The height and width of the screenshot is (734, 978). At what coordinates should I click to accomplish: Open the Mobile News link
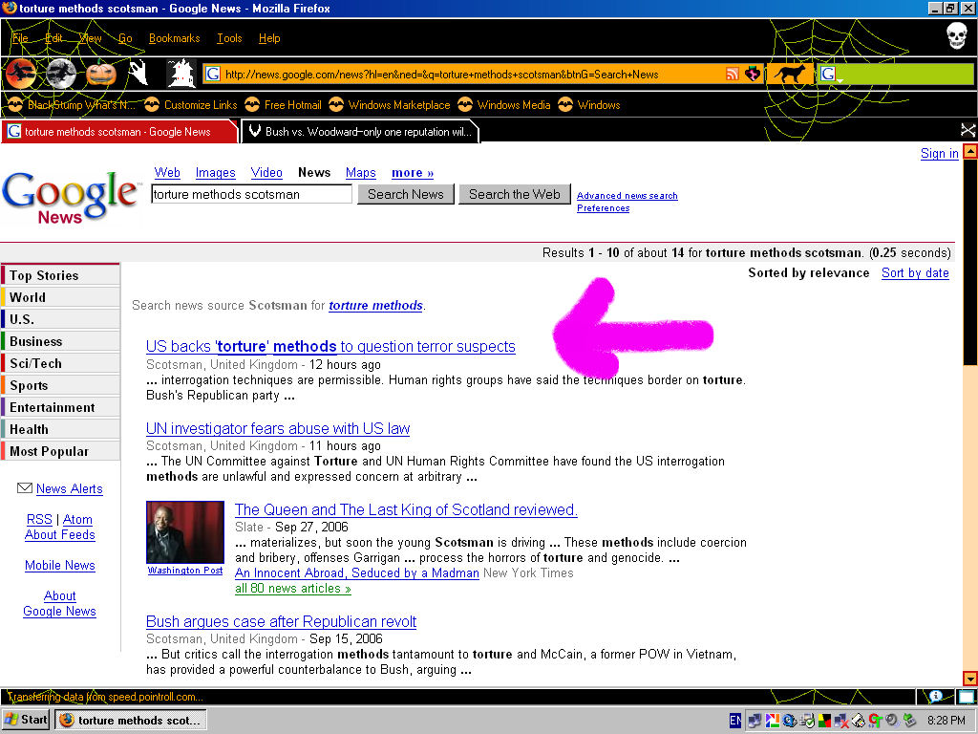click(60, 565)
